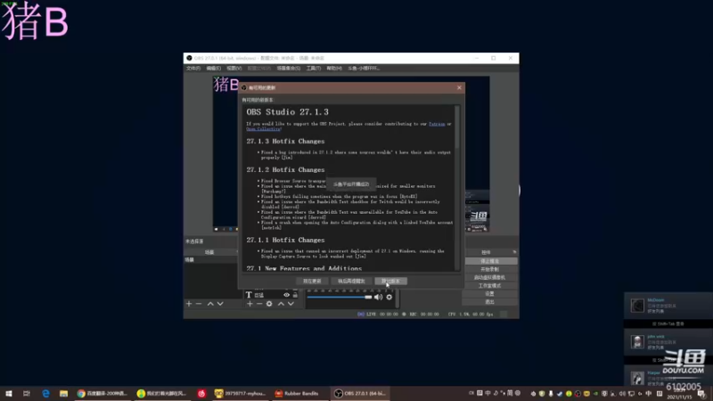Open Edge browser from taskbar

point(45,393)
